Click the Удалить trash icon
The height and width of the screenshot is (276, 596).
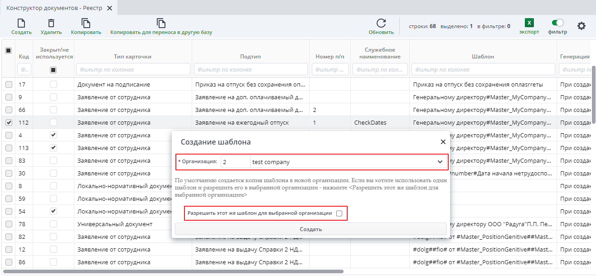point(51,24)
